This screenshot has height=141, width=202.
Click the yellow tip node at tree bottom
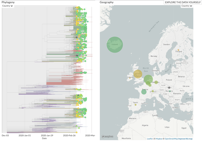tap(77, 132)
